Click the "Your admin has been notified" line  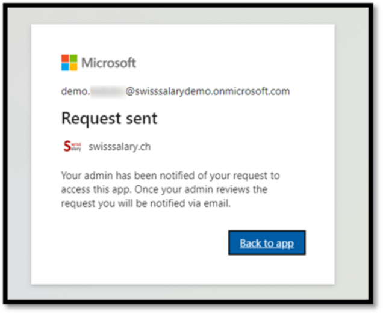[170, 176]
